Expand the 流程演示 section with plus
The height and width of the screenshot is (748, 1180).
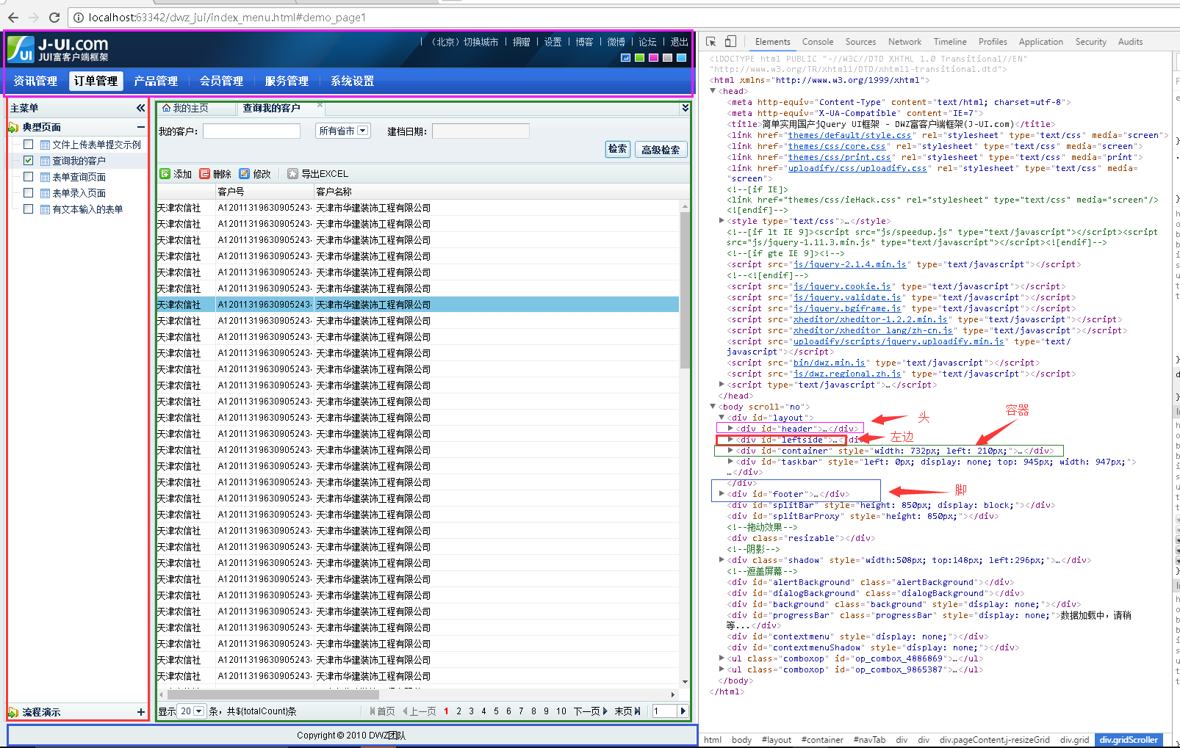(x=141, y=712)
